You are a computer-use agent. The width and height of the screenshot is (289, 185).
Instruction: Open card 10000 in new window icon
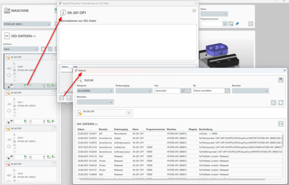[53, 57]
